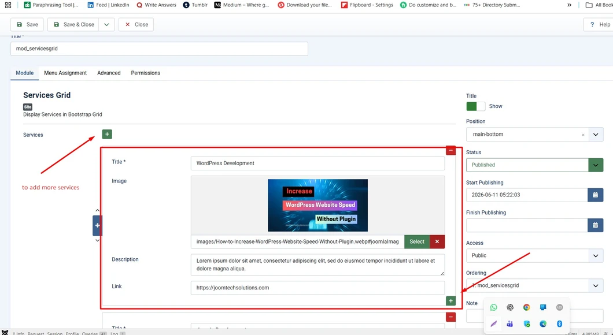Image resolution: width=613 pixels, height=335 pixels.
Task: Move the WordPress service up with arrow
Action: pyautogui.click(x=97, y=211)
